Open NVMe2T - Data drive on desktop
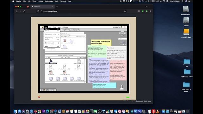 point(186,32)
